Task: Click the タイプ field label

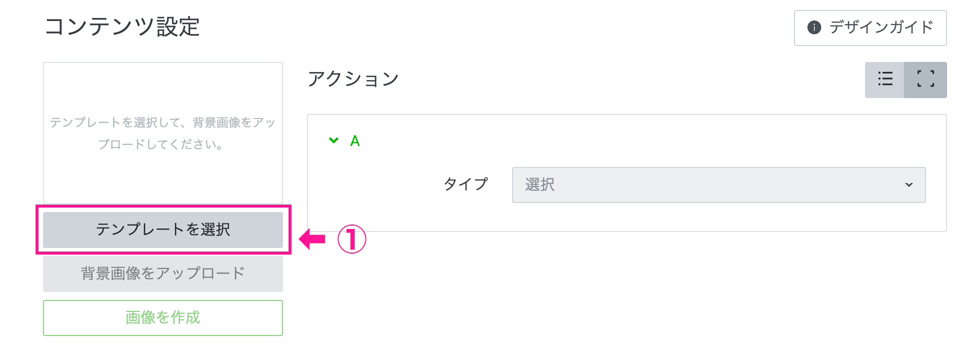Action: pyautogui.click(x=465, y=184)
